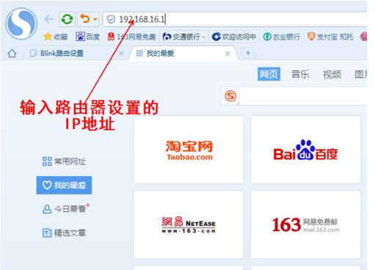This screenshot has width=375, height=270.
Task: Click the orange undo-close arrow icon
Action: pos(85,18)
